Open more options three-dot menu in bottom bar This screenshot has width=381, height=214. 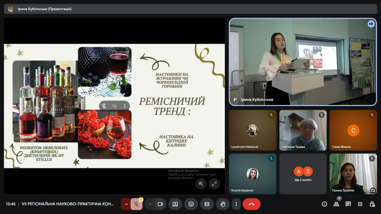[236, 204]
